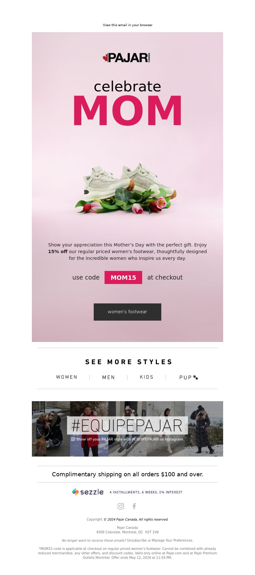Click the photo of woman in long black coat
The height and width of the screenshot is (575, 255).
[x=204, y=429]
